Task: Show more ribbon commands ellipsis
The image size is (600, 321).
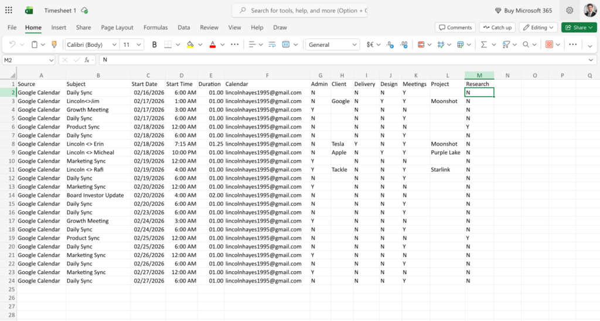Action: coord(573,45)
